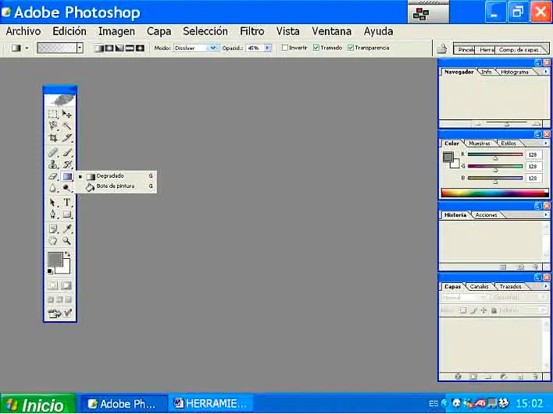This screenshot has height=414, width=553.
Task: Select the Path Selection tool
Action: [53, 203]
